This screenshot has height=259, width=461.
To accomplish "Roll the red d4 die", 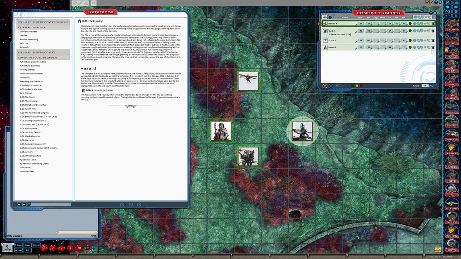I will (87, 248).
